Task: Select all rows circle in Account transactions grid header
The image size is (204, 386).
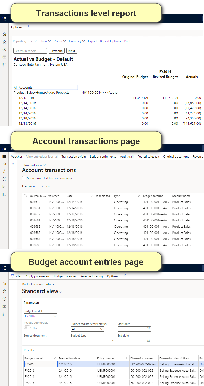Action: [25, 196]
